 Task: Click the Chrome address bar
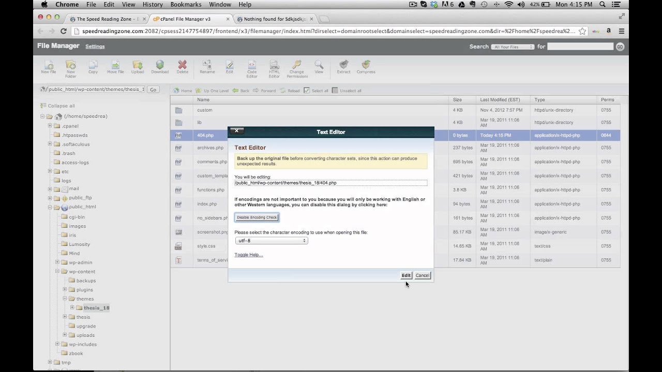coord(328,31)
